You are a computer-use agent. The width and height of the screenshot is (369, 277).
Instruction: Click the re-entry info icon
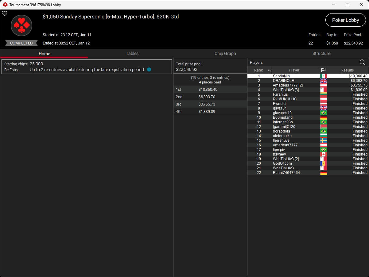pyautogui.click(x=149, y=70)
